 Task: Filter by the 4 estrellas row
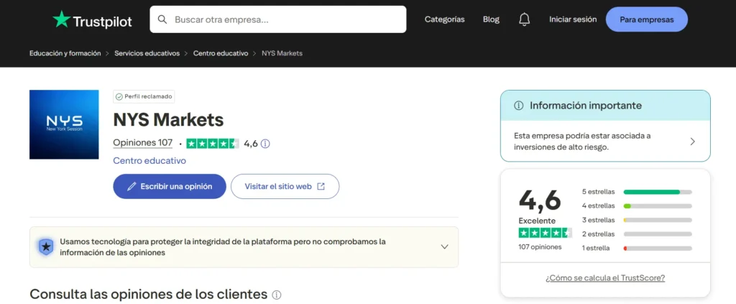(x=637, y=206)
